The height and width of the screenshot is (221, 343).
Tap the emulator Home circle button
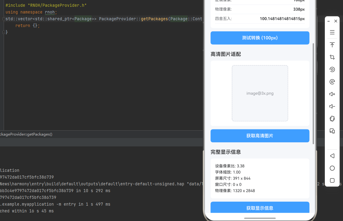pyautogui.click(x=332, y=168)
